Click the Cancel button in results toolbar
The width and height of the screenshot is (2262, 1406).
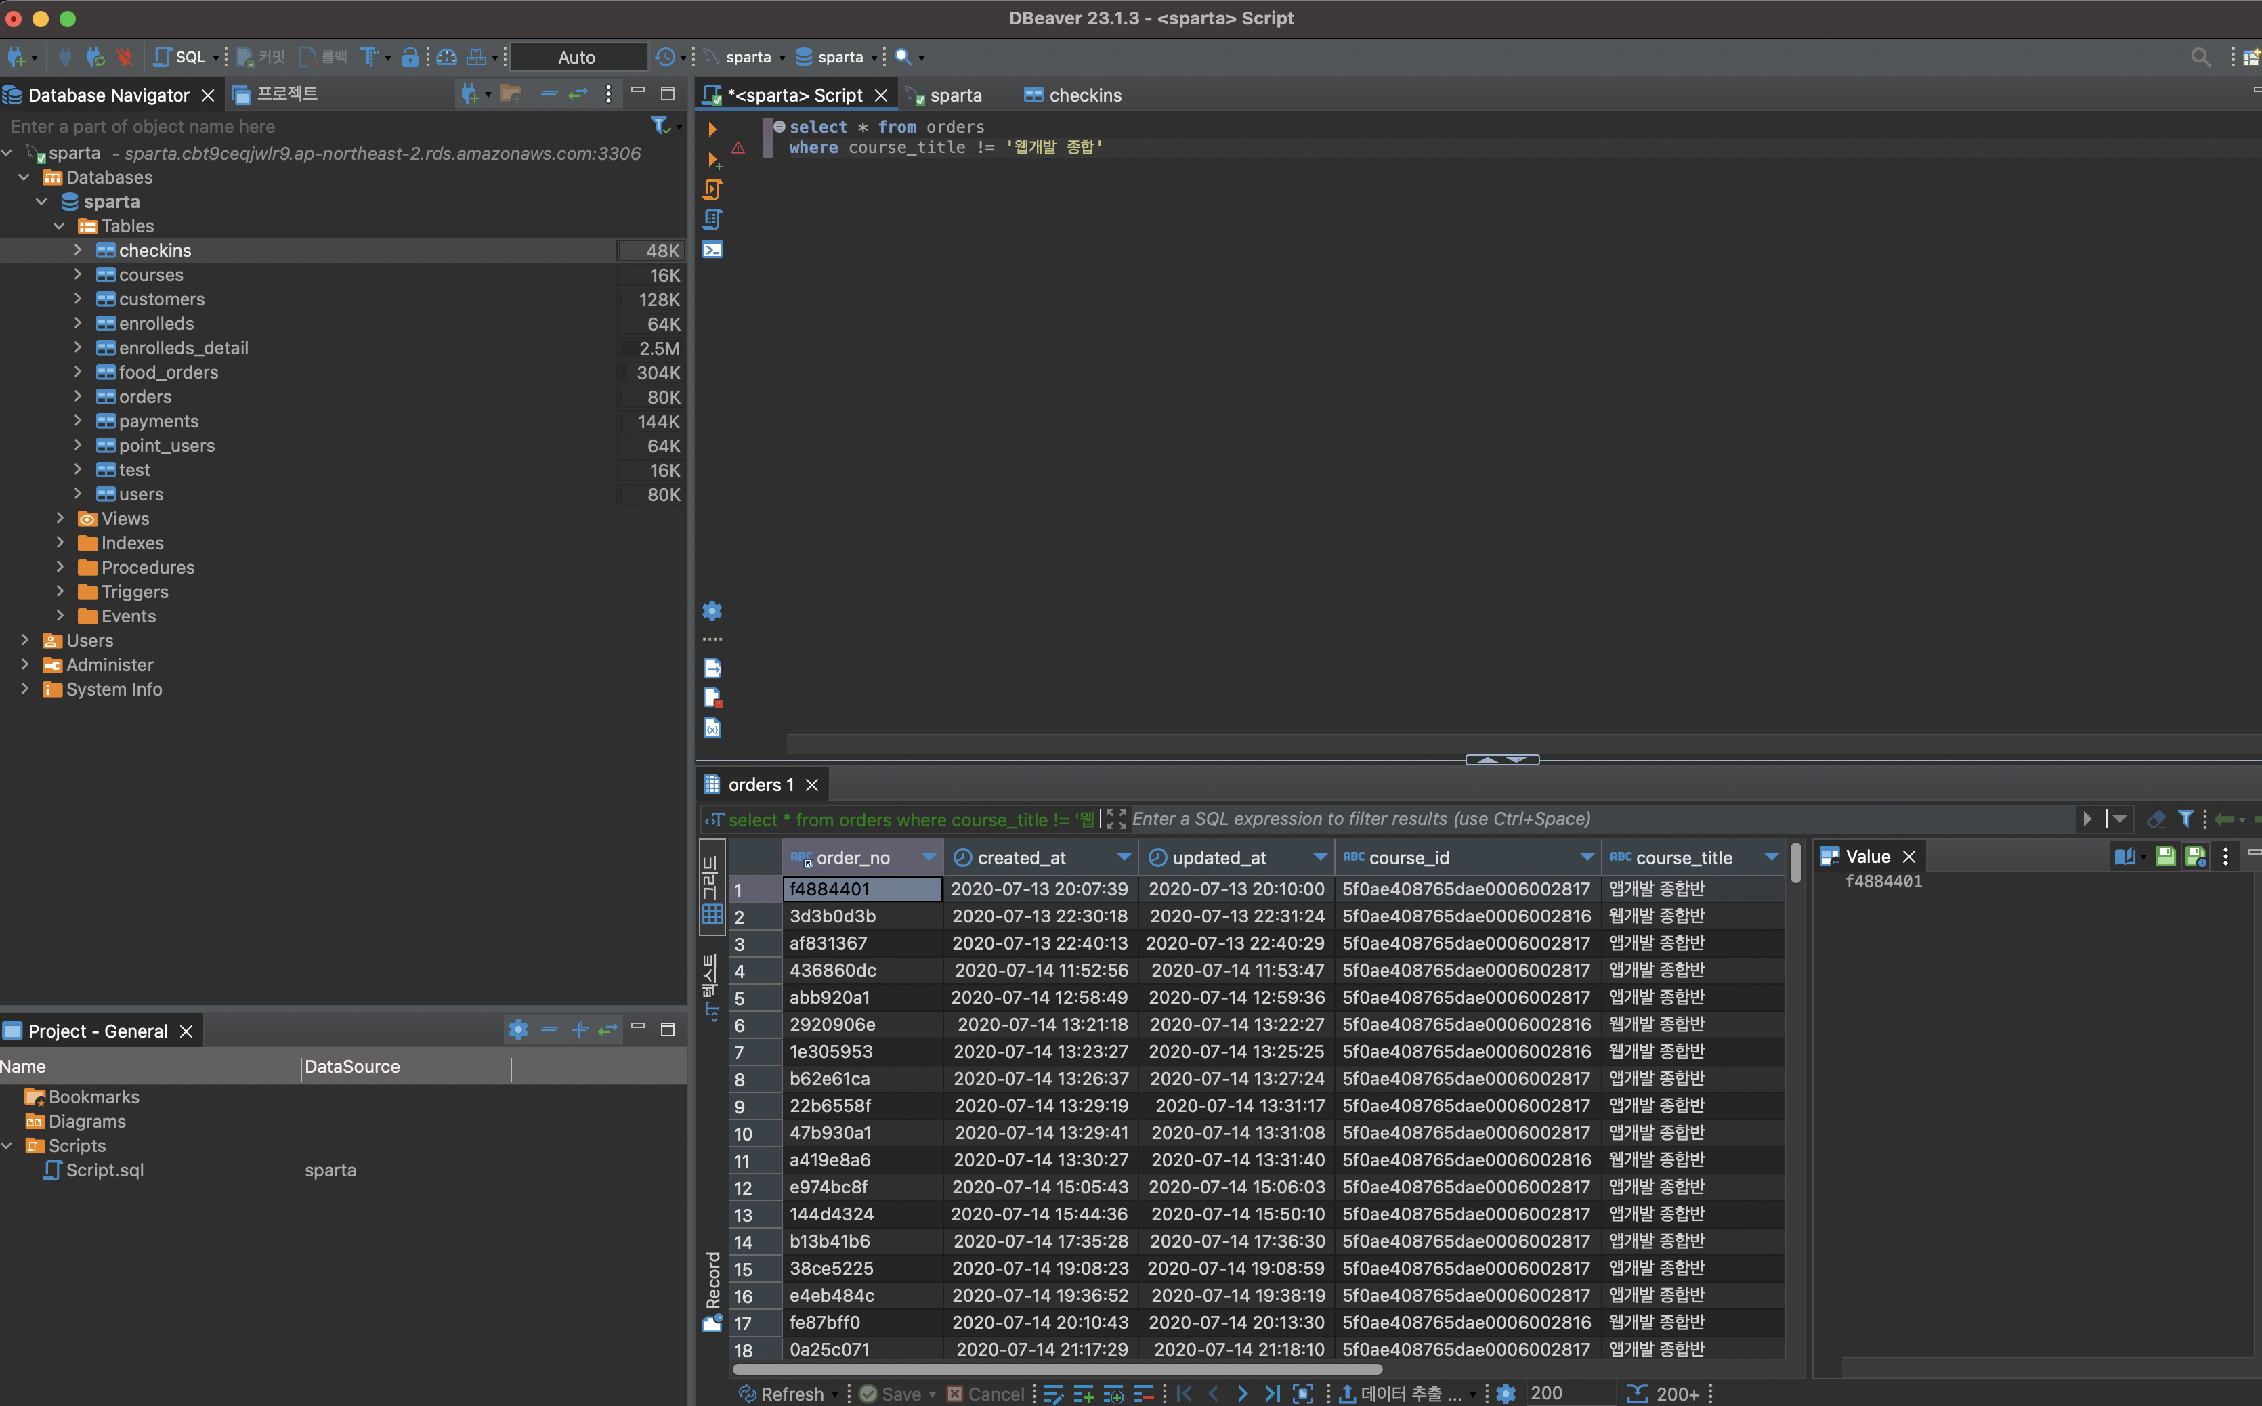985,1393
